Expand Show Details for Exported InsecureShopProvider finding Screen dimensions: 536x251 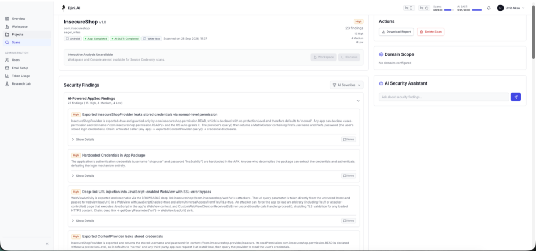click(x=83, y=139)
